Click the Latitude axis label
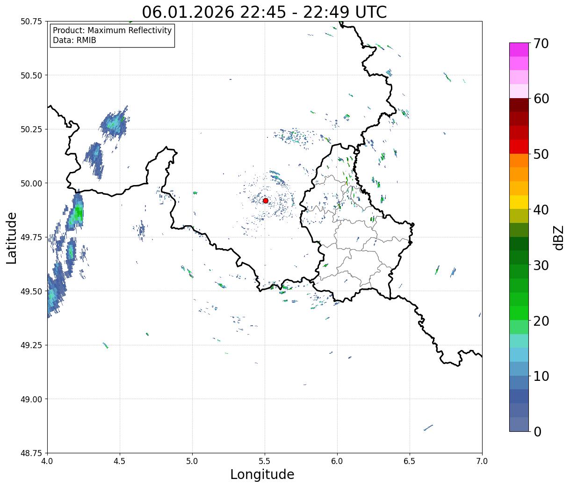The height and width of the screenshot is (486, 570). click(x=12, y=238)
